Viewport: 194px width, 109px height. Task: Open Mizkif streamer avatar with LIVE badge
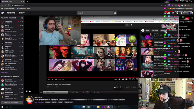click(30, 100)
